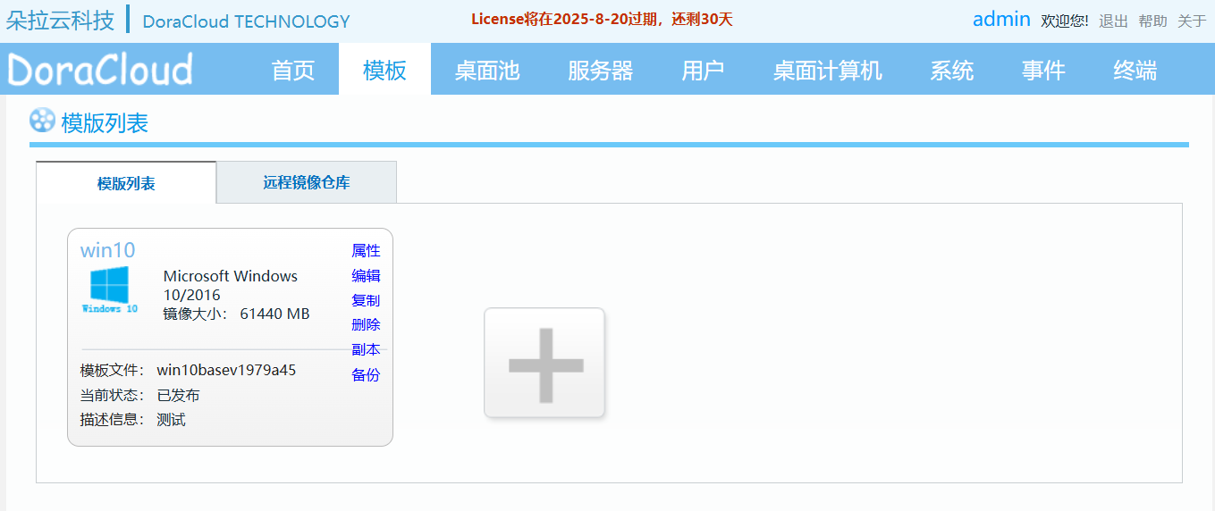Click 复制 to copy the win10 template
1215x511 pixels.
click(366, 300)
